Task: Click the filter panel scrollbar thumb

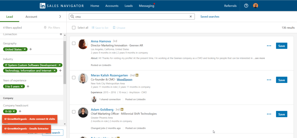Action: tap(65, 62)
